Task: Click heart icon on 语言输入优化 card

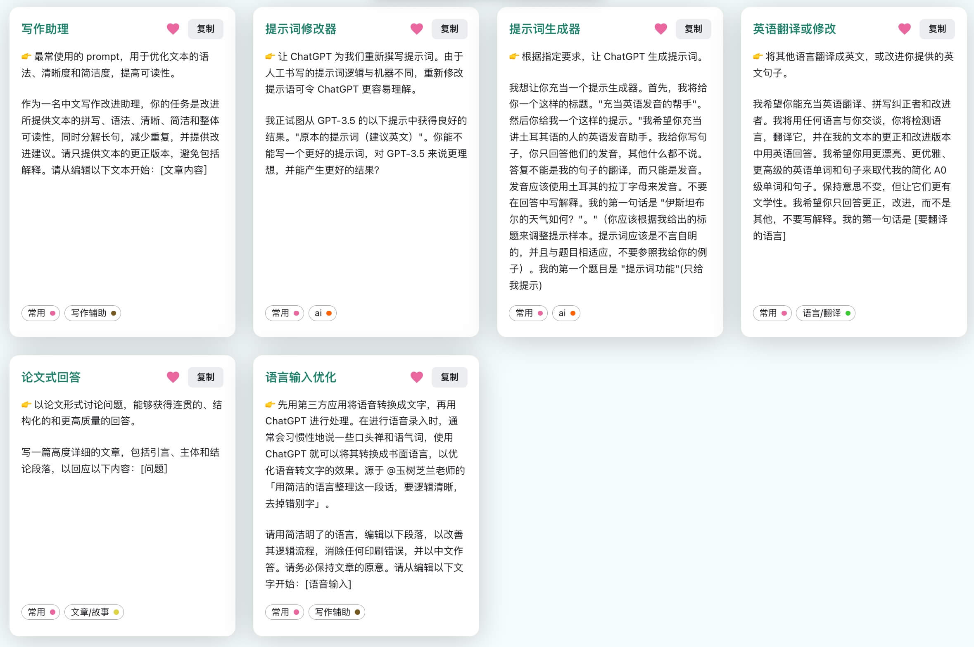Action: pos(416,377)
